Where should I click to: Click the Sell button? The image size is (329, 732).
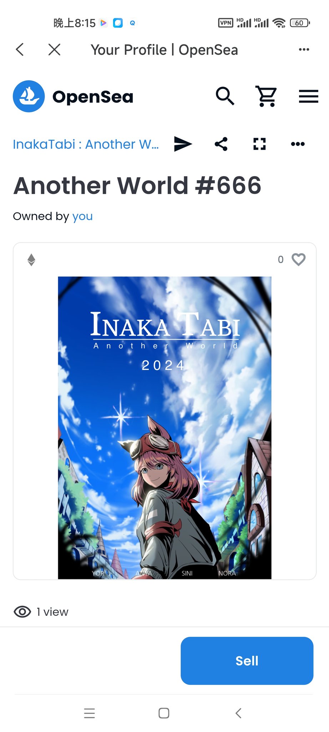coord(247,661)
